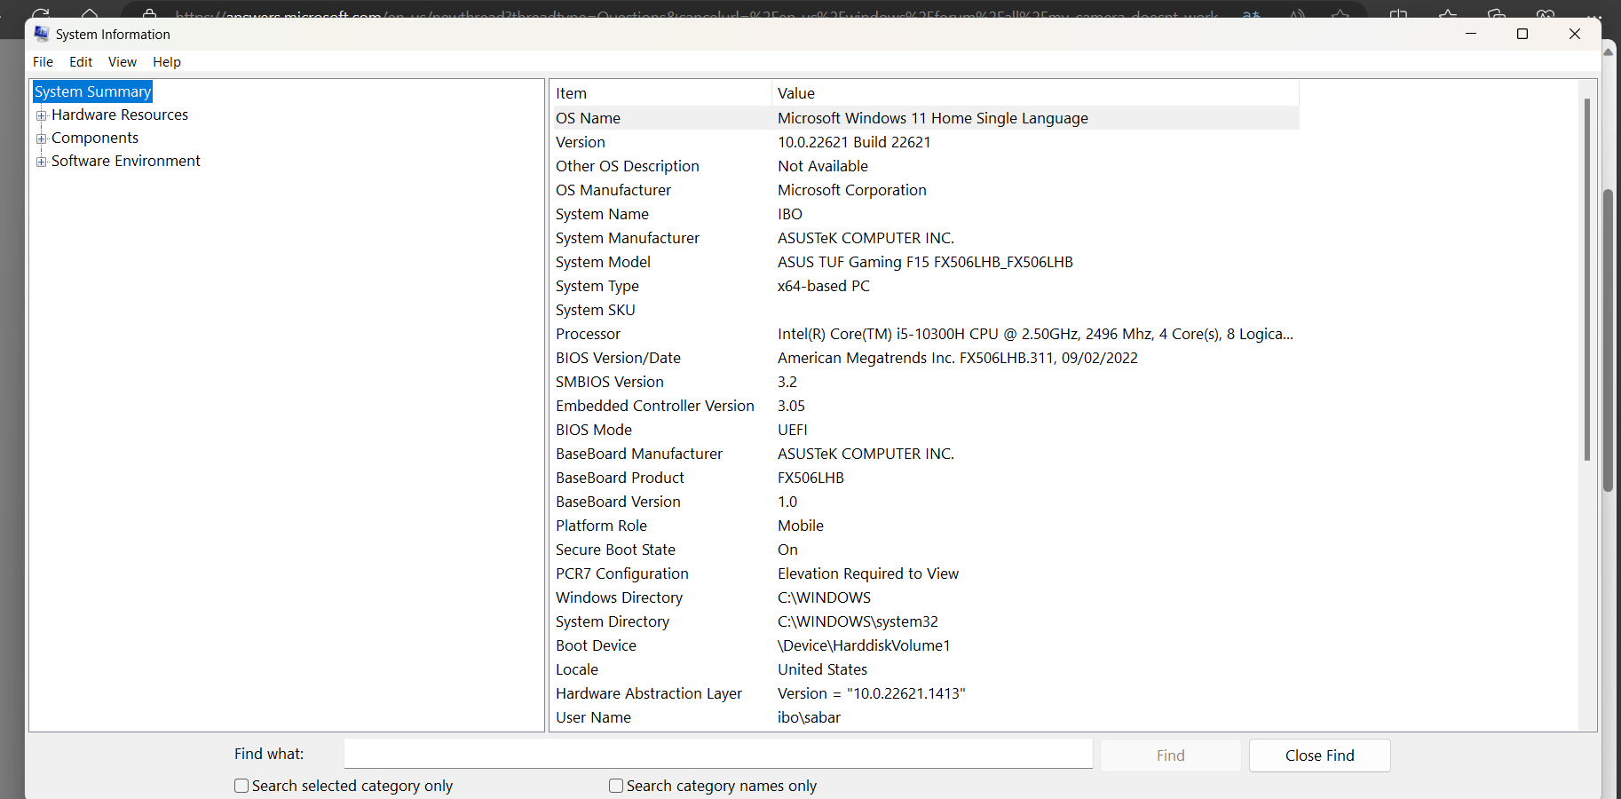Screen dimensions: 1621x799
Task: Maximize the System Information window
Action: [1522, 34]
